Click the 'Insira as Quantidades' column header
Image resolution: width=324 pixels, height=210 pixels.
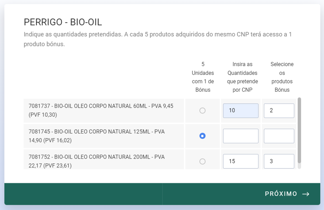(x=242, y=77)
